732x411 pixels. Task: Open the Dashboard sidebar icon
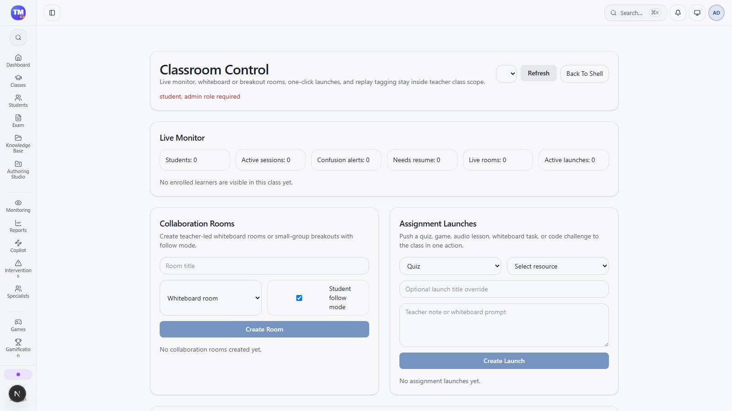tap(18, 60)
